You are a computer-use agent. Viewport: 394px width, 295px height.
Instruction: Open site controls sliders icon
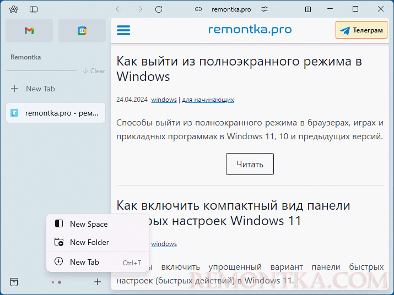click(265, 9)
